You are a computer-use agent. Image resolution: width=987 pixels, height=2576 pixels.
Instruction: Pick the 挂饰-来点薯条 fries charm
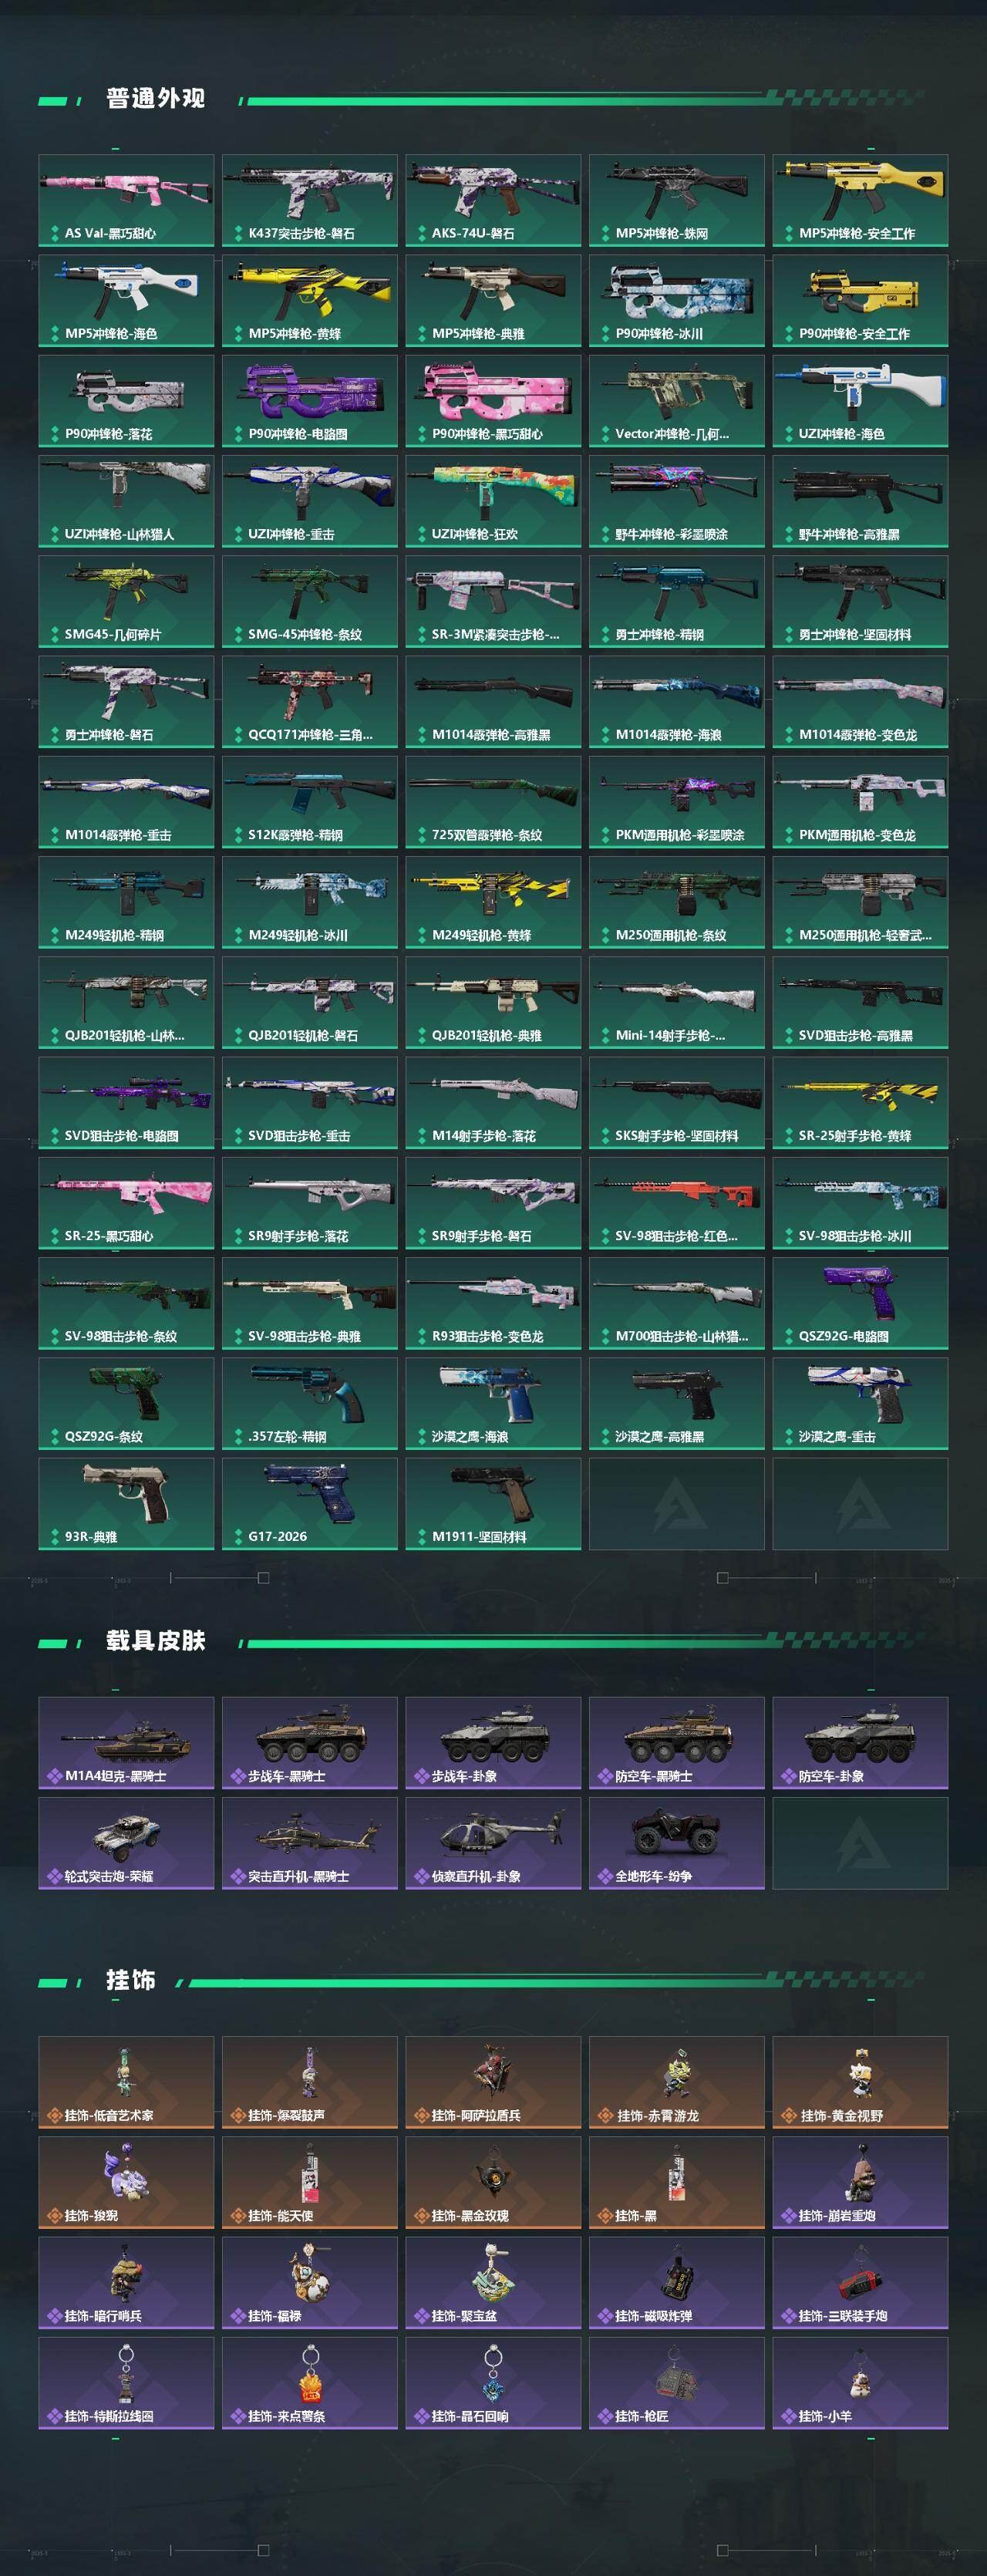(310, 2383)
